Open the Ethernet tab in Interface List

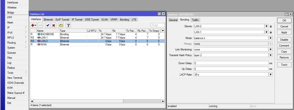pos(48,19)
